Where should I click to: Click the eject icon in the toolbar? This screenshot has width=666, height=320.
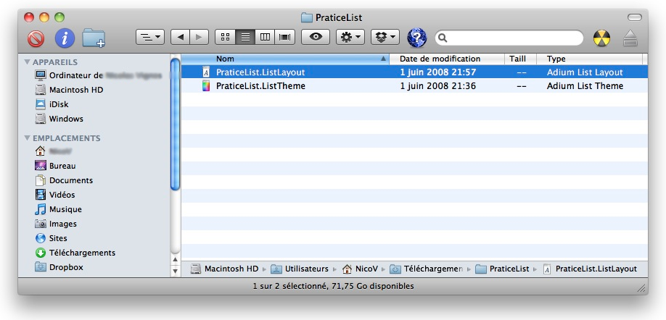[x=630, y=38]
